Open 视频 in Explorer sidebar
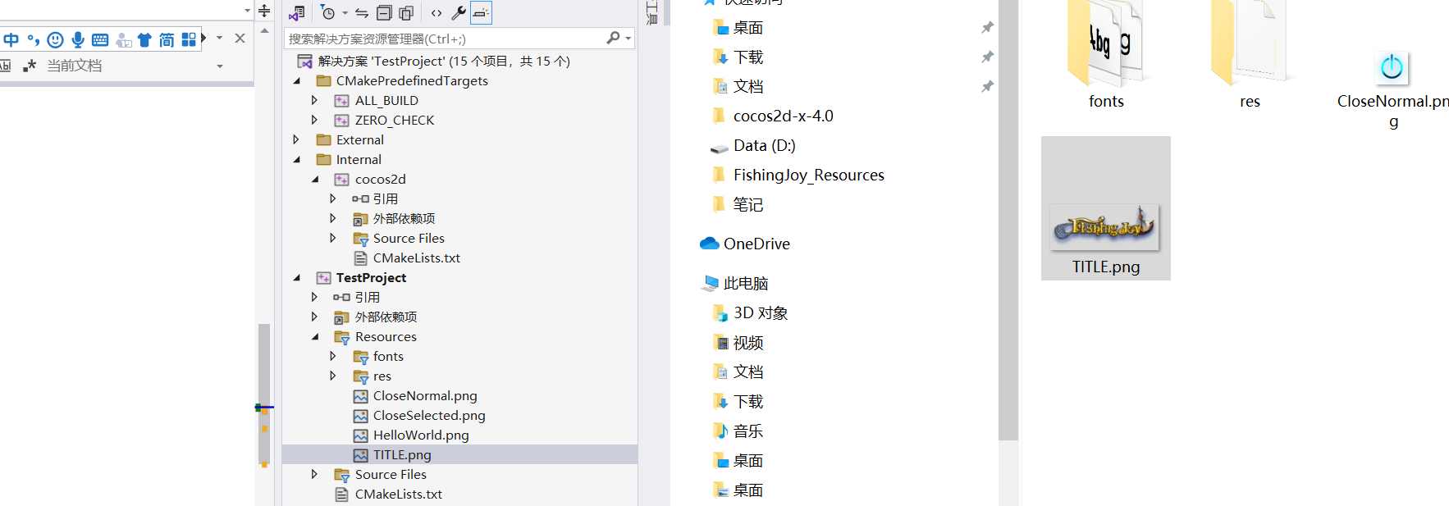 click(747, 342)
